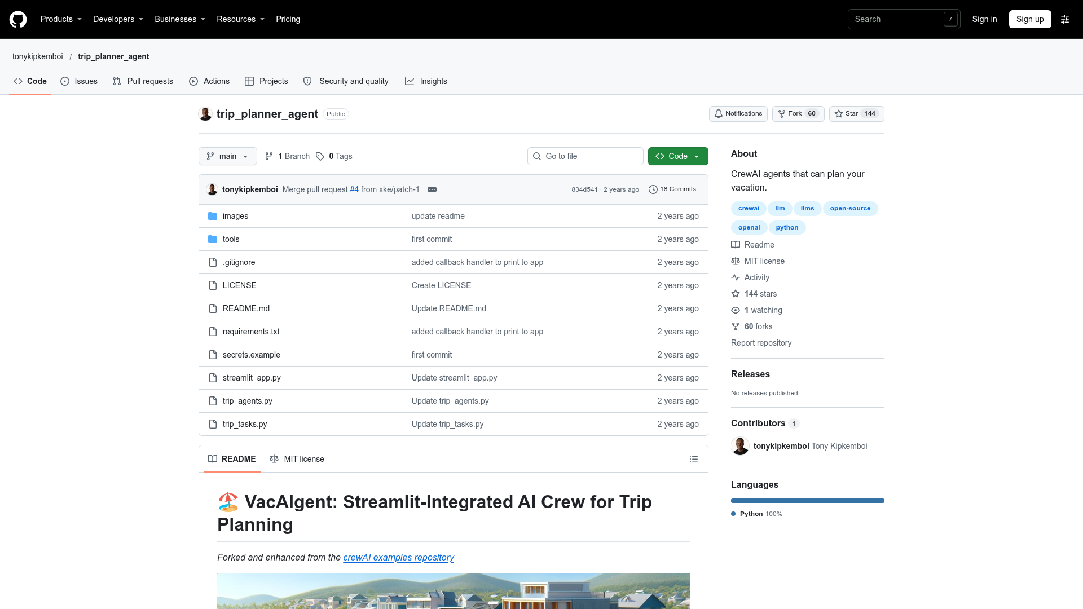Viewport: 1083px width, 609px height.
Task: Switch to the Issues tab
Action: tap(79, 81)
